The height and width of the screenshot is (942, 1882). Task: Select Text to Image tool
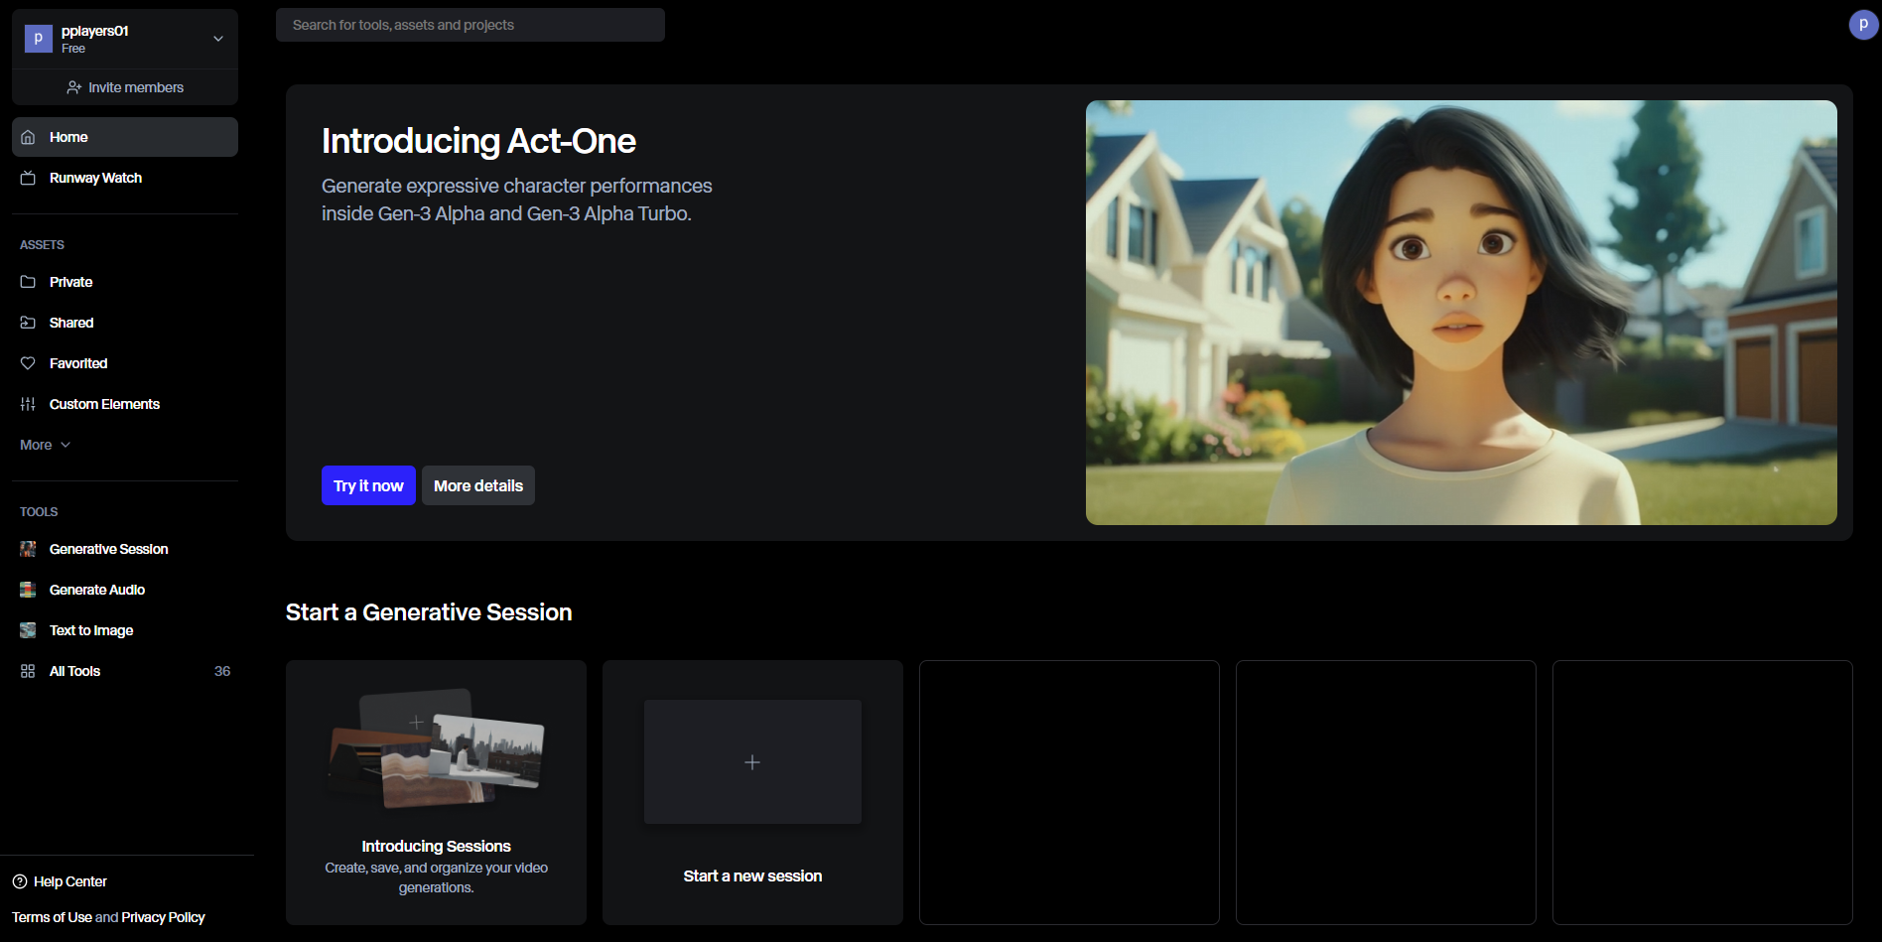coord(125,630)
